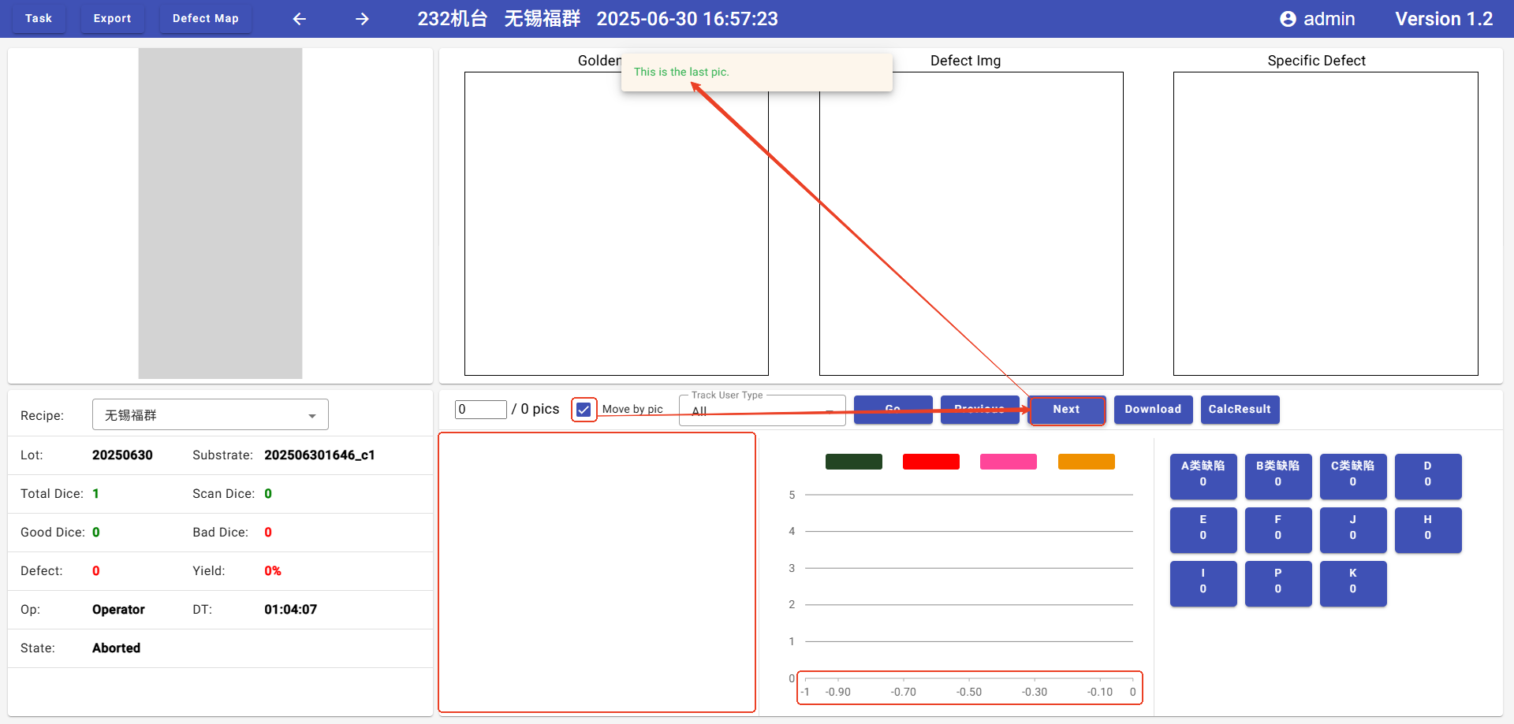1514x724 pixels.
Task: Click the admin username text
Action: coord(1329,19)
